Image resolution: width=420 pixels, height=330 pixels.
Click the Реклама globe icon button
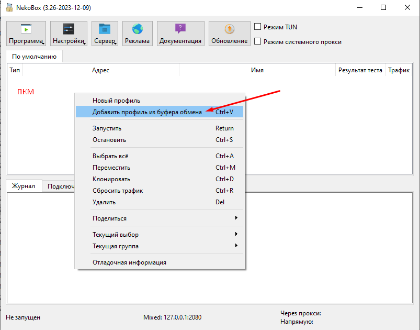(x=137, y=34)
